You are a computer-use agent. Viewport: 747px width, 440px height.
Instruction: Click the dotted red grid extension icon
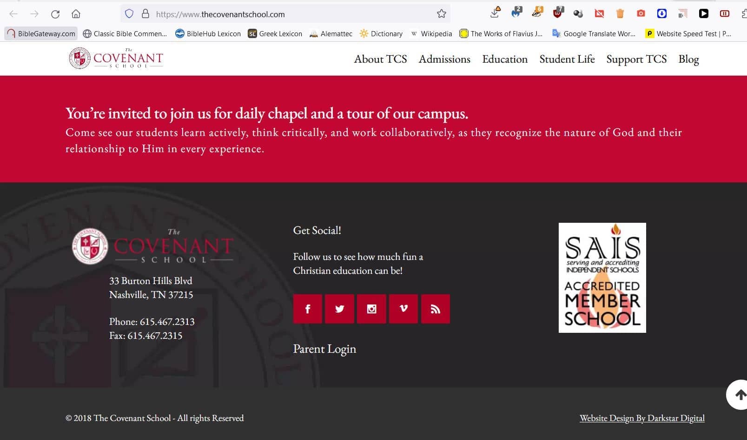point(682,14)
